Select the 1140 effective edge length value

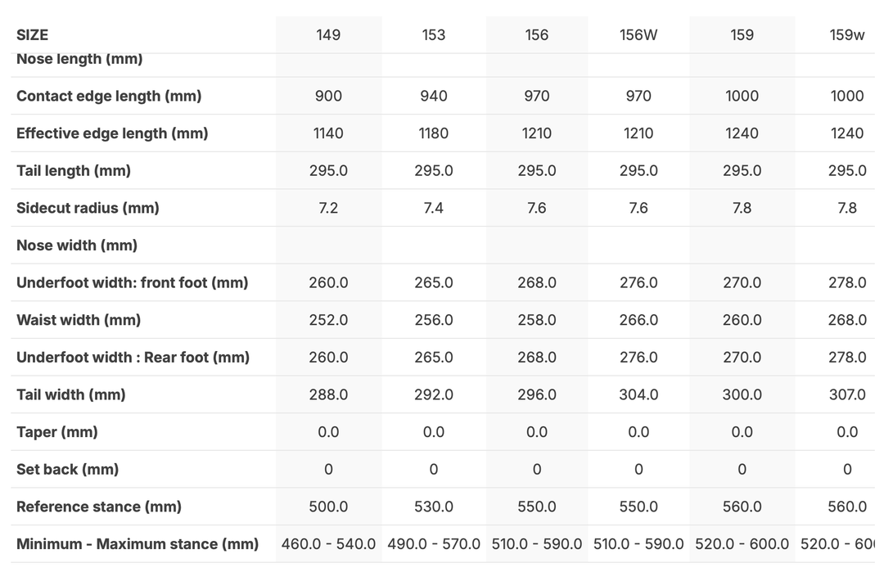pyautogui.click(x=328, y=133)
